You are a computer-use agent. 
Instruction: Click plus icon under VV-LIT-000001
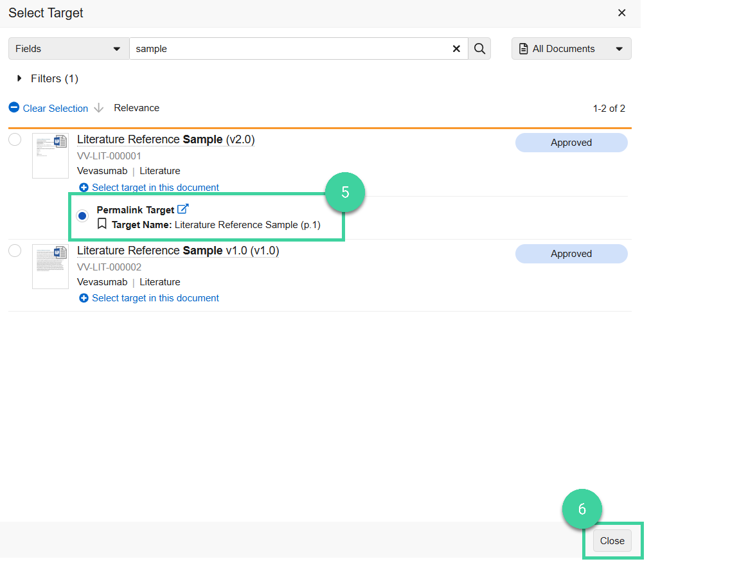(x=84, y=188)
